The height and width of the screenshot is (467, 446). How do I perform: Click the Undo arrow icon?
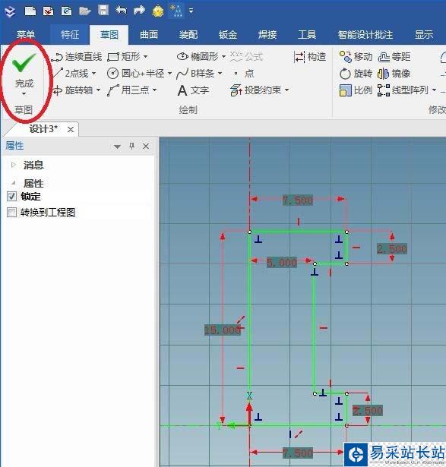tap(121, 11)
